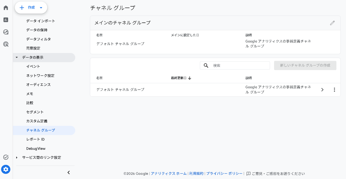Open デフォルト チャネル グループ row chevron
This screenshot has height=179, width=346.
tap(322, 90)
